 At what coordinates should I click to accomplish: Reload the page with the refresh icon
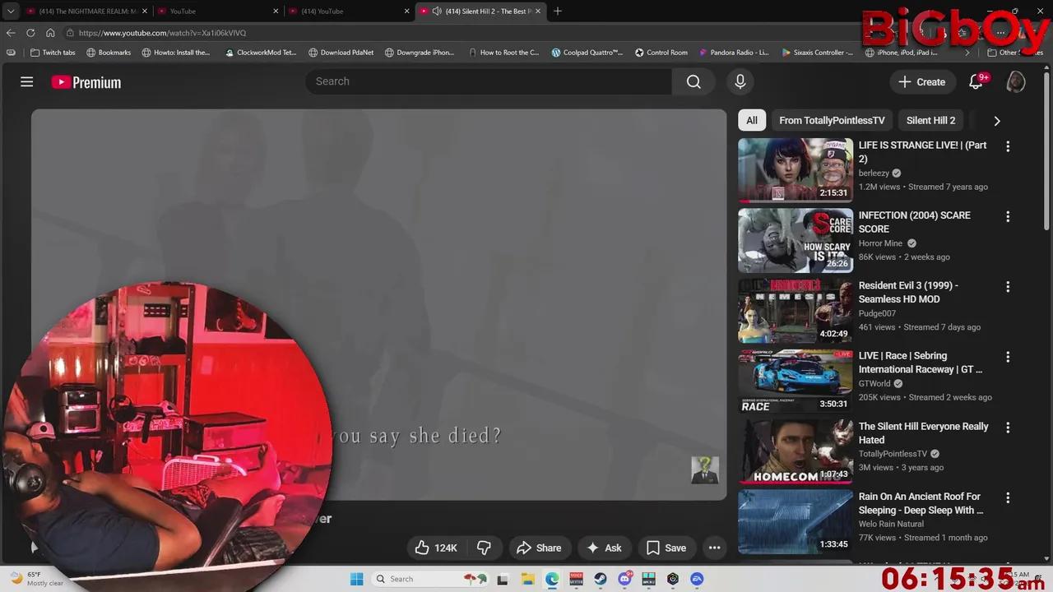[30, 33]
